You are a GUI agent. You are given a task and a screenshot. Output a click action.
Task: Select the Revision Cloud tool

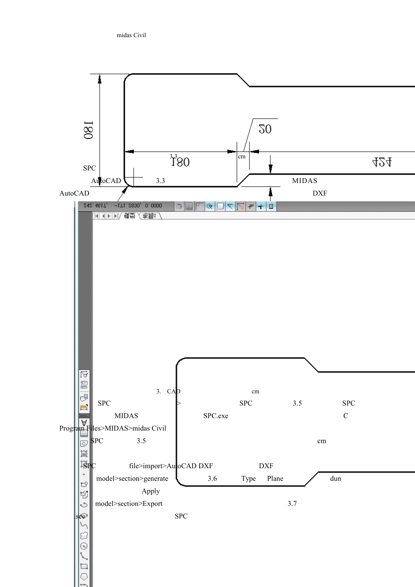tap(84, 535)
